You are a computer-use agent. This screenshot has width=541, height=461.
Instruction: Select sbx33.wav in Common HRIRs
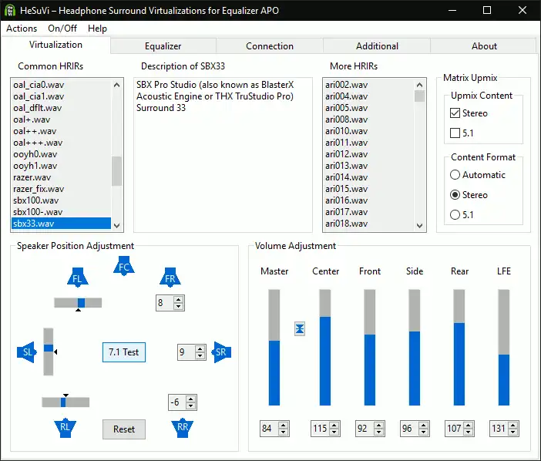[x=61, y=224]
